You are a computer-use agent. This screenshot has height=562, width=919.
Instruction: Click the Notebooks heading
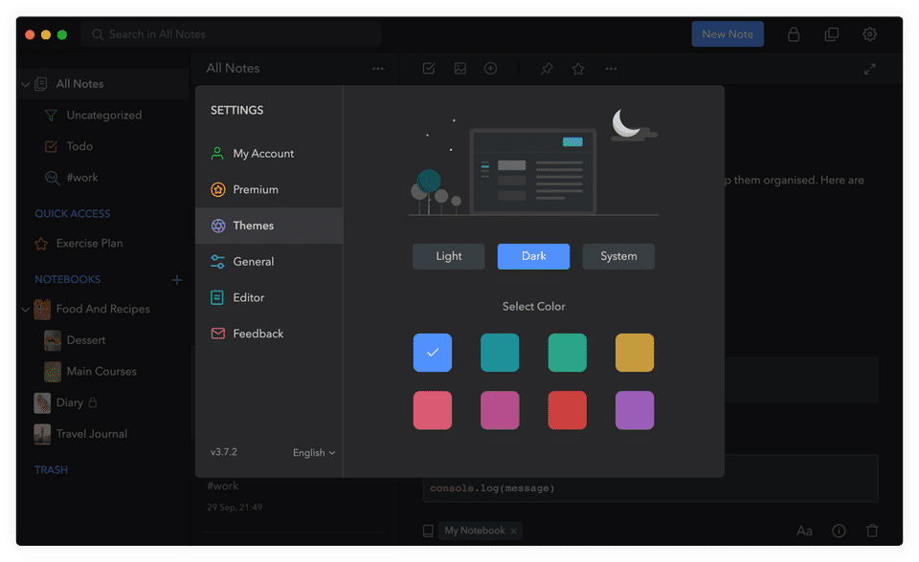[67, 279]
